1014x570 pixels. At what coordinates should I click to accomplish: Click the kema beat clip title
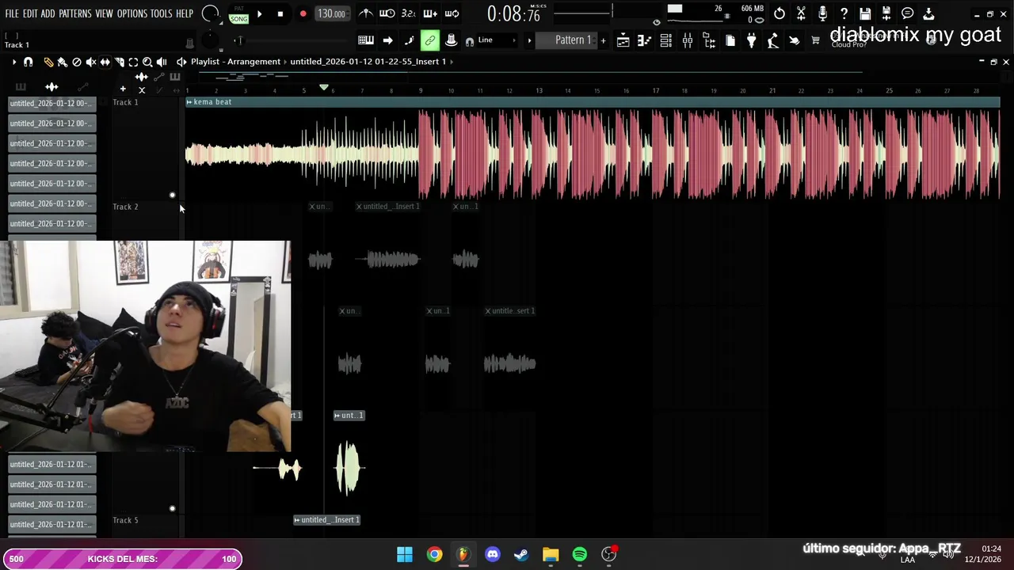click(212, 102)
